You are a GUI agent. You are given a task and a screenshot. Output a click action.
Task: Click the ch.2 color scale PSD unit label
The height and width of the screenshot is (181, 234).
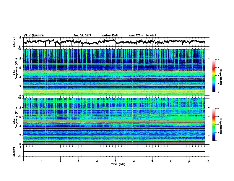(x=221, y=126)
